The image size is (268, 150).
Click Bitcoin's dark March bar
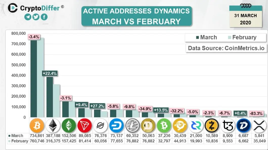(34, 79)
